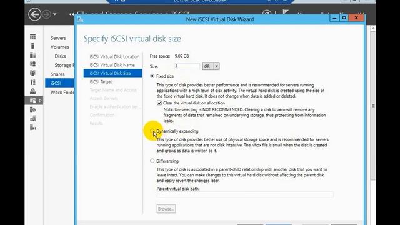Open Dashboard icon in Server Manager sidebar
The width and height of the screenshot is (400, 225).
point(32,37)
